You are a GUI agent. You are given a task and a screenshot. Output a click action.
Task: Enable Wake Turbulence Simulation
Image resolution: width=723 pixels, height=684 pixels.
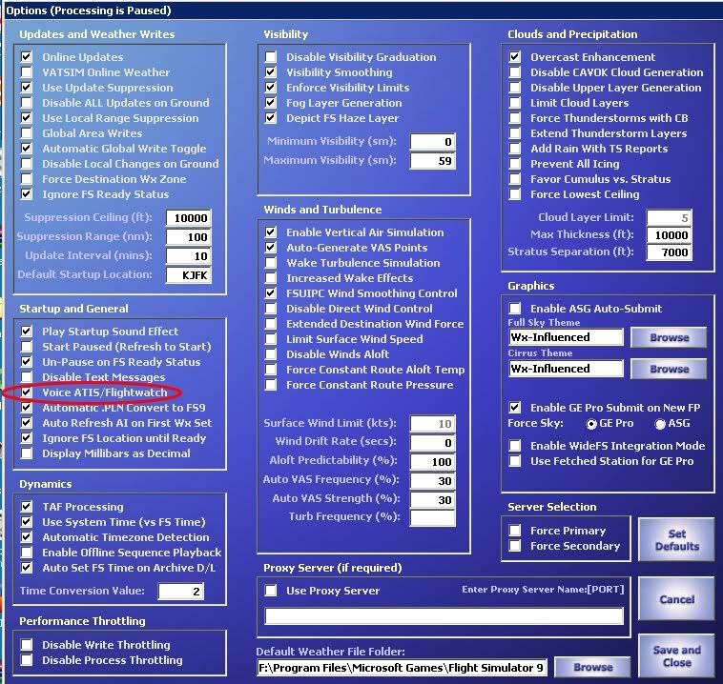[271, 263]
